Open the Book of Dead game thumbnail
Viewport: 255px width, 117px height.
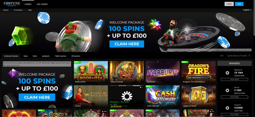coord(127,72)
